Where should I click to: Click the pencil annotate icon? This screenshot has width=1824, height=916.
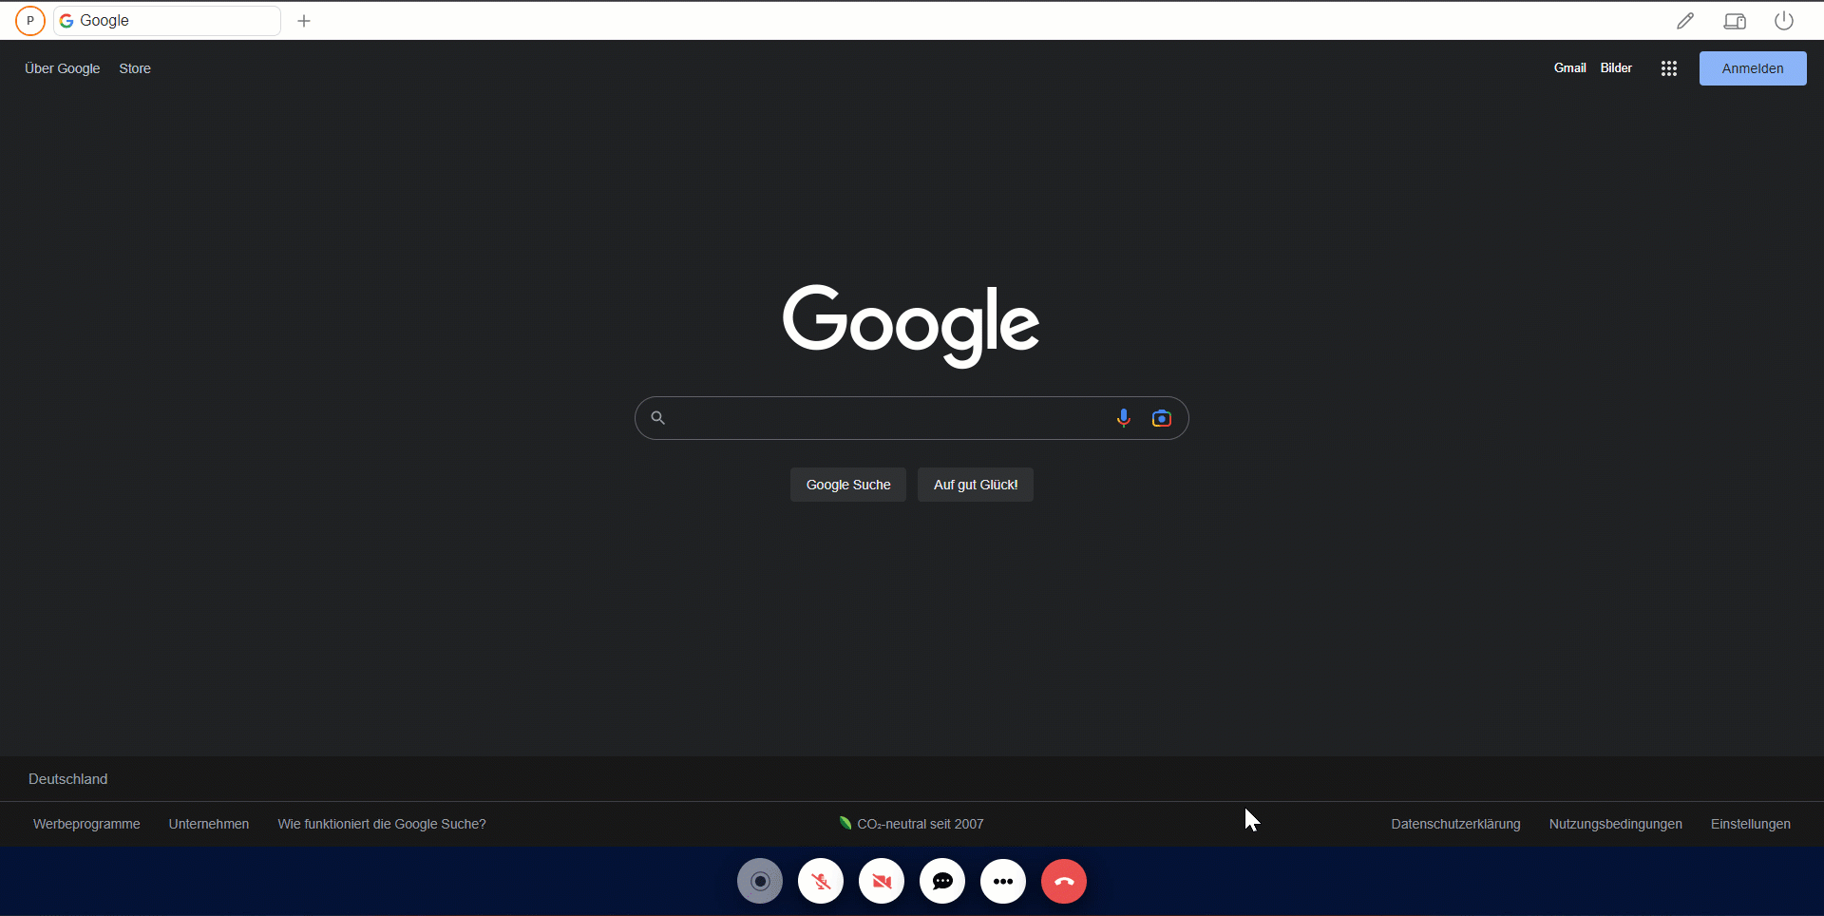click(x=1685, y=21)
